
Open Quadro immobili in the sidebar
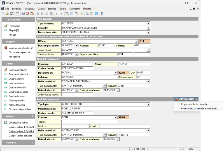coord(17,70)
